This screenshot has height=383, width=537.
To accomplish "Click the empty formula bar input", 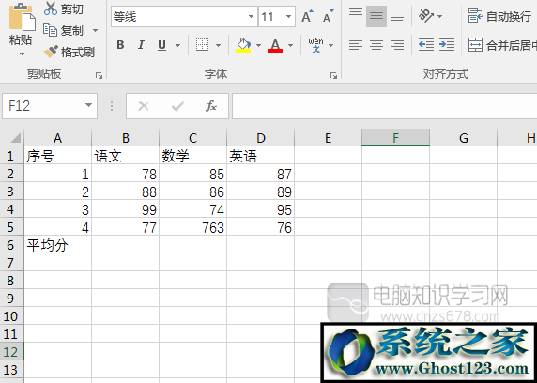I will click(384, 106).
